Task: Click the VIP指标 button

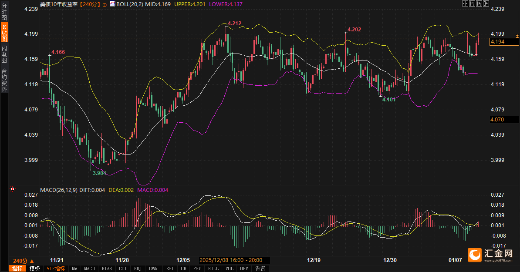Action: coord(56,269)
